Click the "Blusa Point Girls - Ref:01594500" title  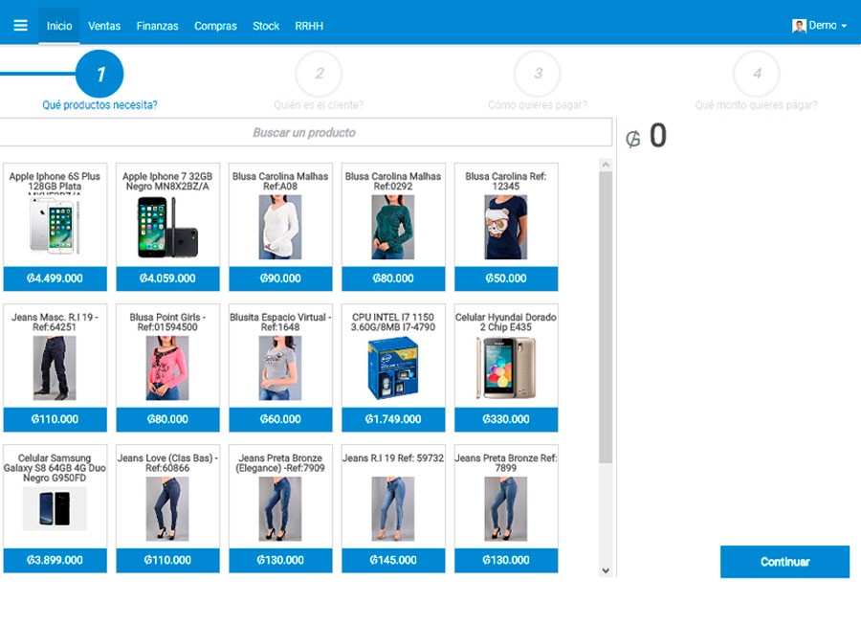tap(167, 322)
